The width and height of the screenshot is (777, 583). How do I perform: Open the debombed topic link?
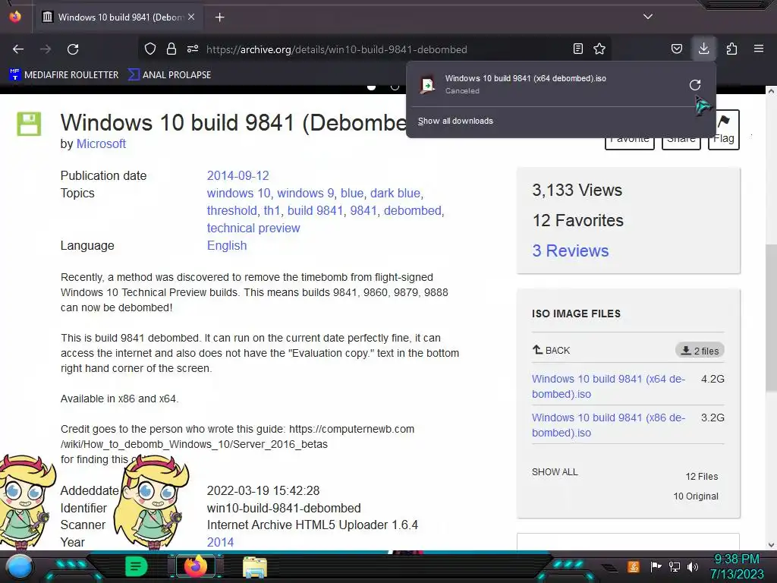412,211
